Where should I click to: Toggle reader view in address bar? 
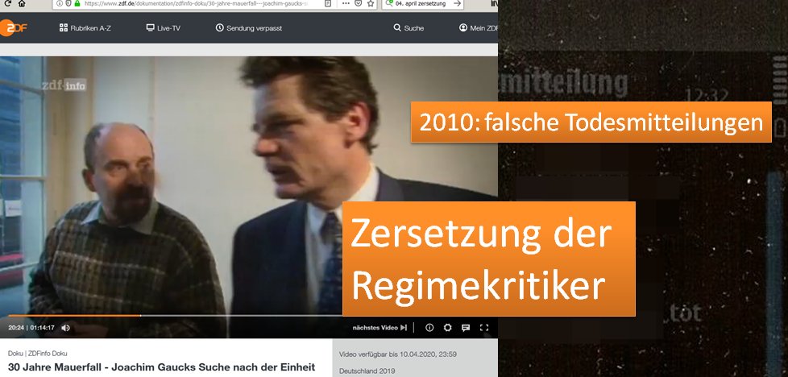click(328, 3)
